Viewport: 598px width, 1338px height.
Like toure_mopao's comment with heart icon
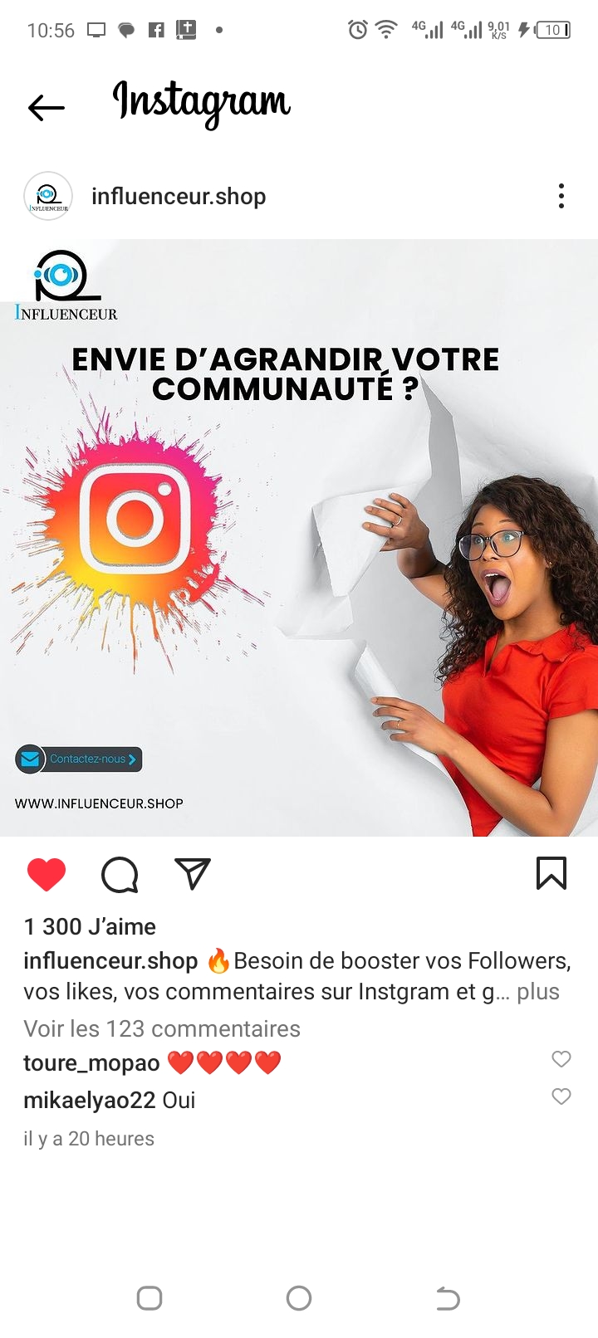(x=561, y=1059)
